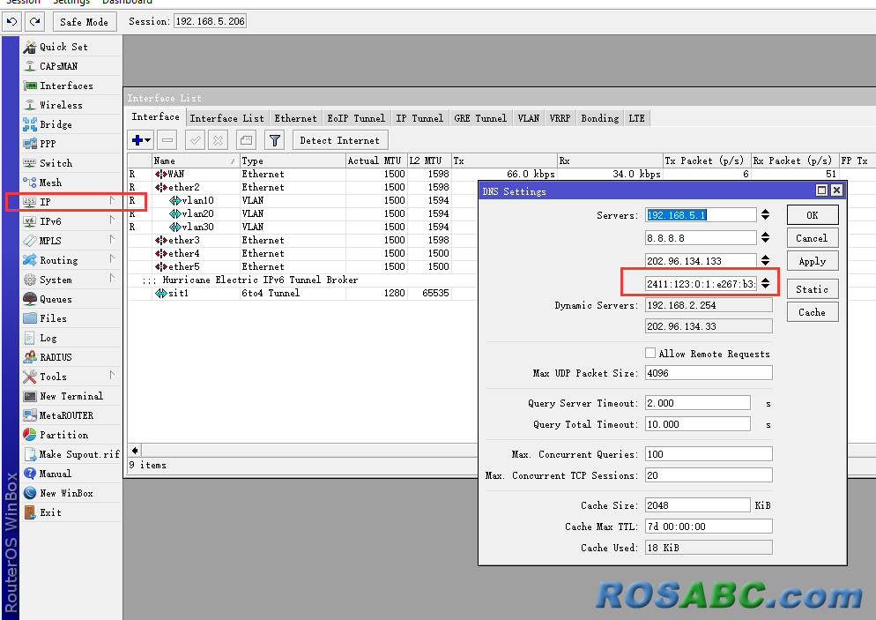The height and width of the screenshot is (620, 876).
Task: Expand the System submenu arrow
Action: 112,279
